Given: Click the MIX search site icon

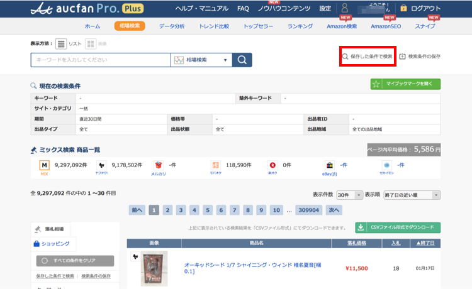Looking at the screenshot, I should (45, 165).
